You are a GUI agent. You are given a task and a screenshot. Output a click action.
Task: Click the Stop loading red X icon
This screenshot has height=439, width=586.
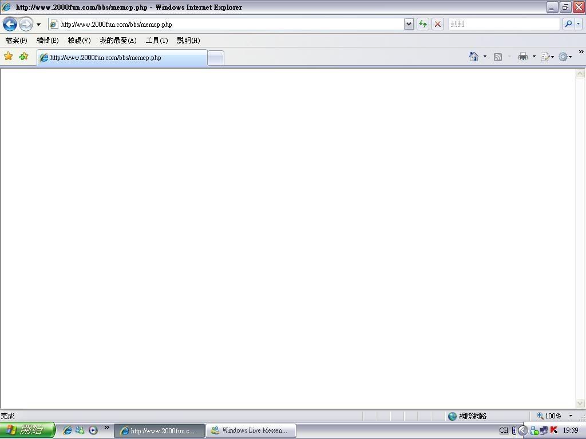[x=438, y=24]
